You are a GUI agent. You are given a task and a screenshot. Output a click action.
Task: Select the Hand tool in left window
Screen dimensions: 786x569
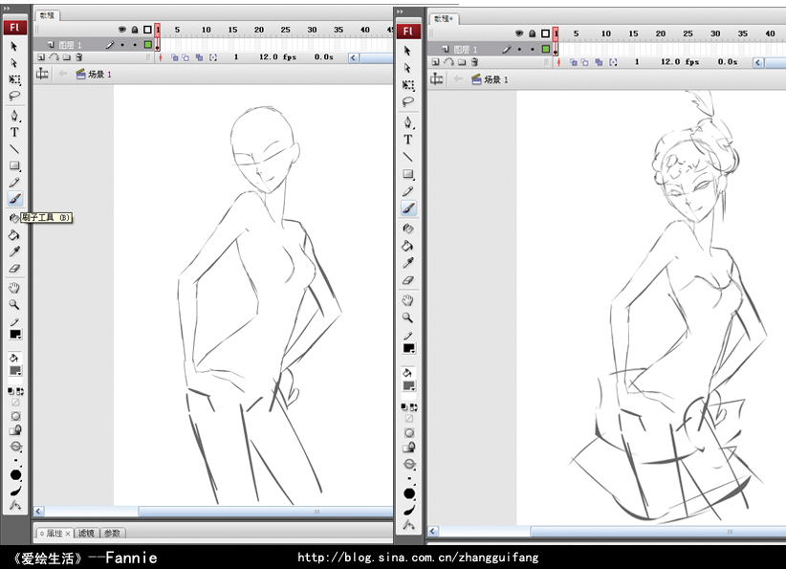click(x=14, y=288)
